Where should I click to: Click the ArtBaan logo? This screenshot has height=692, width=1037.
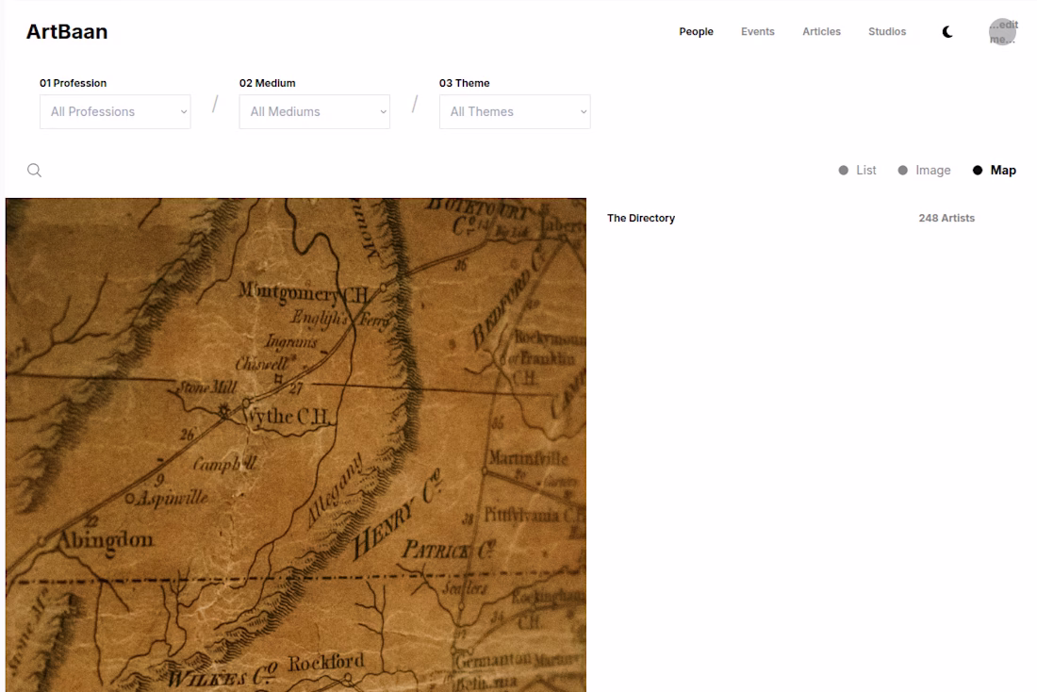click(x=67, y=32)
